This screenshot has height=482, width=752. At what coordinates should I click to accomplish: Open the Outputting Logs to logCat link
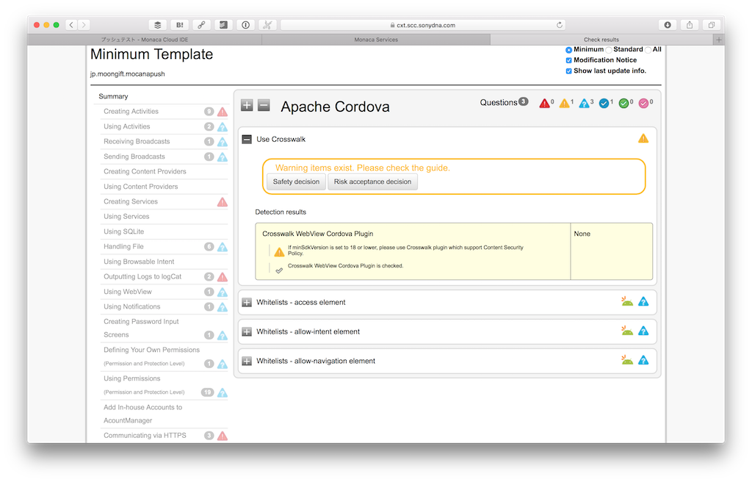coord(142,276)
